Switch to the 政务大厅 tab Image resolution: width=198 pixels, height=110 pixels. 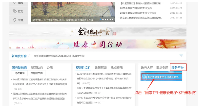147,68
